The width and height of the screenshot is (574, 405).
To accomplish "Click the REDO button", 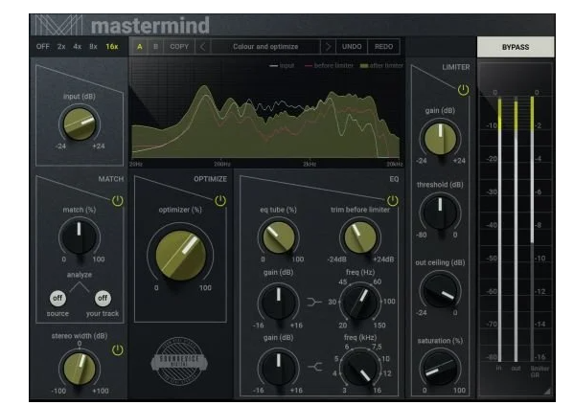I will (x=383, y=47).
